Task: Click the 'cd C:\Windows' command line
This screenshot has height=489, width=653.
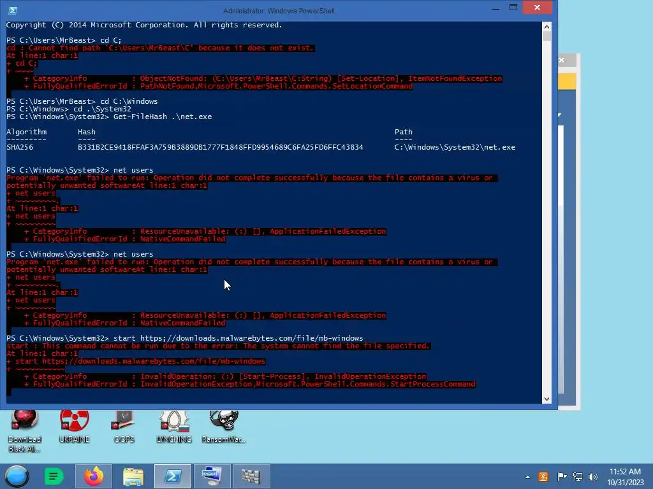Action: coord(129,101)
